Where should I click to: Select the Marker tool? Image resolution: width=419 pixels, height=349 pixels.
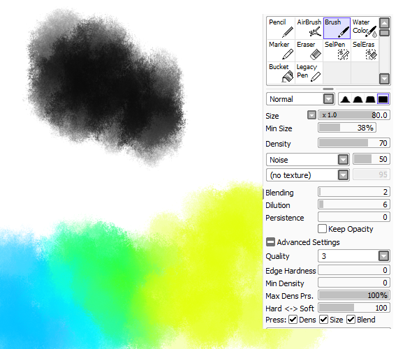click(x=281, y=51)
